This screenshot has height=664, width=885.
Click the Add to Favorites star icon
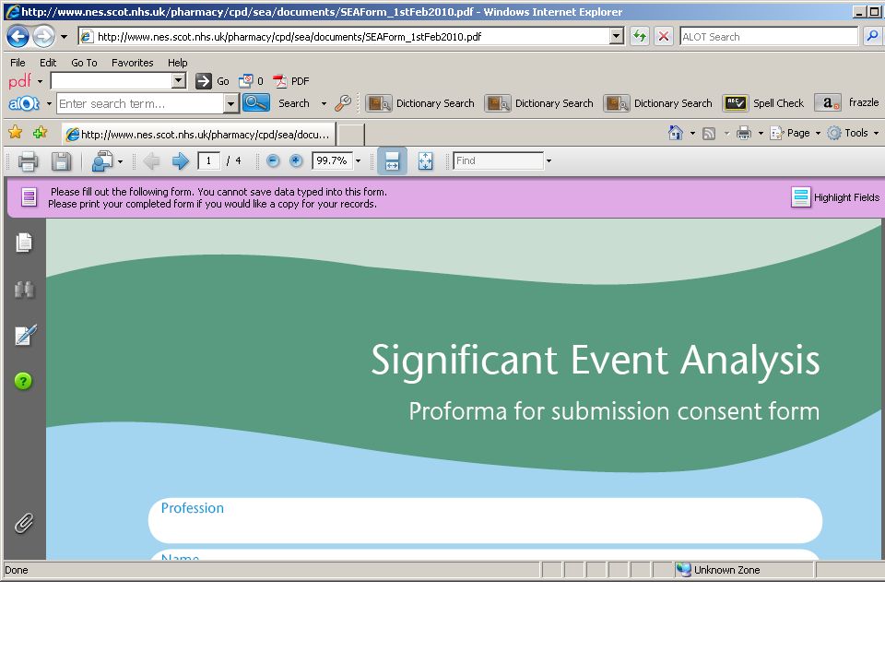40,133
